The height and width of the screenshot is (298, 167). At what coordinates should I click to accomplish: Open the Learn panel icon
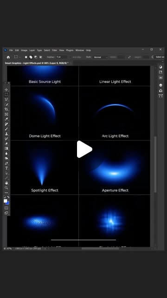(x=161, y=72)
